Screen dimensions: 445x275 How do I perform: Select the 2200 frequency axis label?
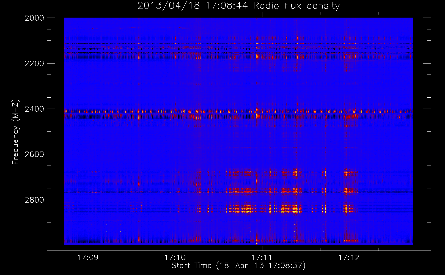click(x=34, y=64)
